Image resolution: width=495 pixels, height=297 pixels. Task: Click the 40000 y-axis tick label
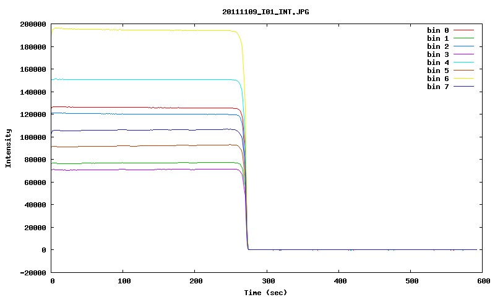click(x=35, y=205)
